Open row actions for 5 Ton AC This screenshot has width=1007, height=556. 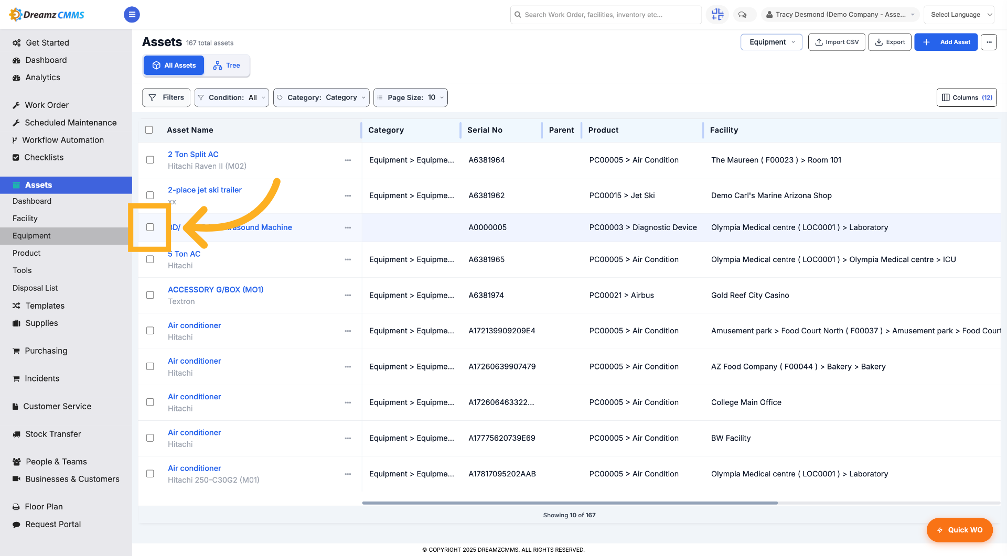(348, 259)
